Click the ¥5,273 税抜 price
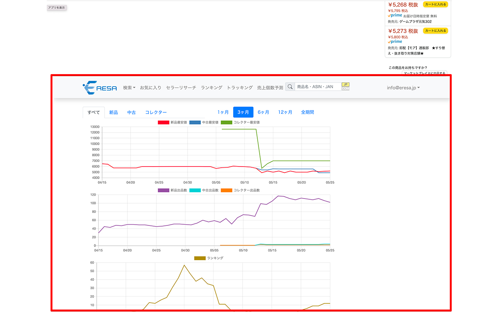 tap(403, 31)
